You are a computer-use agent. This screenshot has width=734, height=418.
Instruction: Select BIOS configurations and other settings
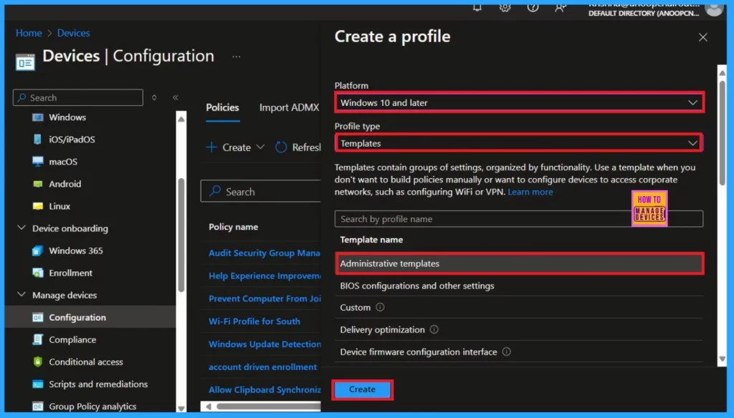pyautogui.click(x=519, y=286)
